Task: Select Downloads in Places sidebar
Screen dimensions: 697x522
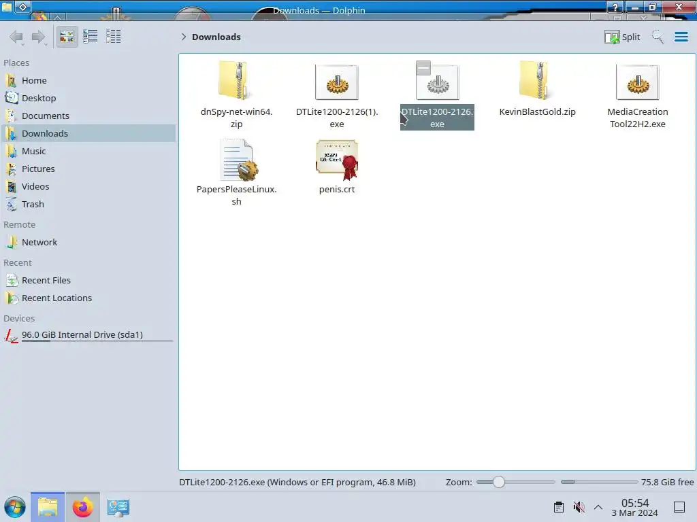Action: point(88,134)
